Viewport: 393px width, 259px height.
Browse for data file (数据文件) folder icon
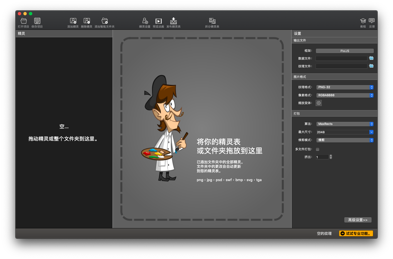click(371, 58)
